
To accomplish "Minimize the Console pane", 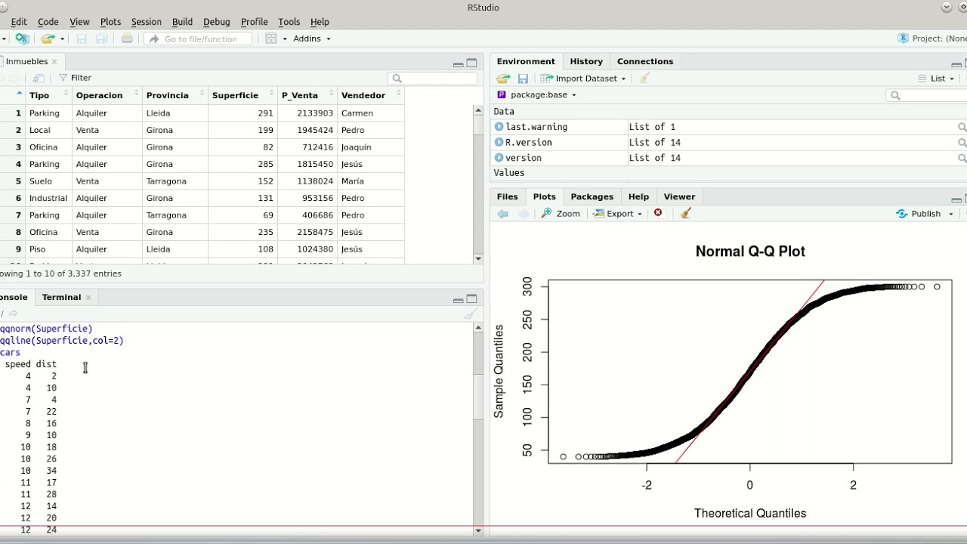I will [x=458, y=300].
